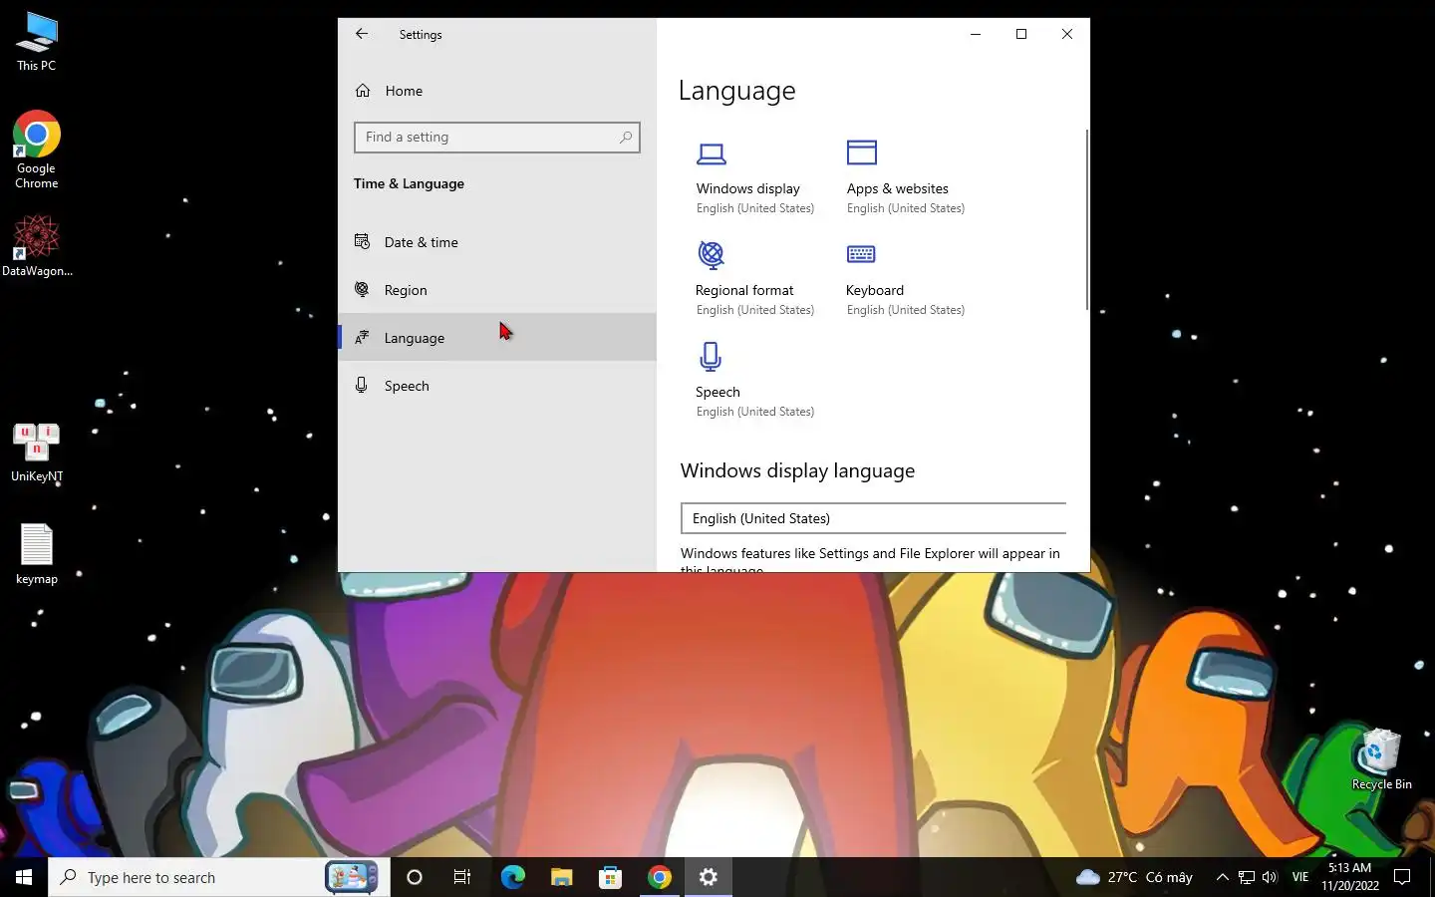This screenshot has width=1435, height=897.
Task: Open the Windows display language dropdown
Action: pyautogui.click(x=873, y=518)
